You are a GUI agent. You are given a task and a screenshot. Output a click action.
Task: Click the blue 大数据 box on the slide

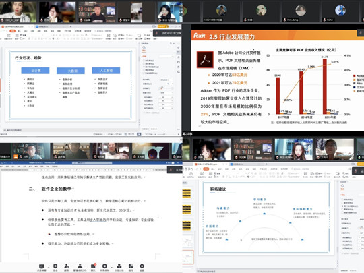coord(71,71)
